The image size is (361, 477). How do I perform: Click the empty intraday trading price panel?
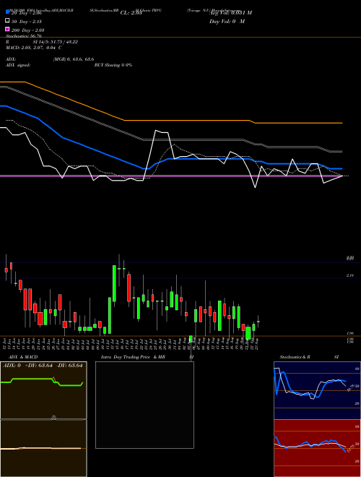click(x=144, y=405)
